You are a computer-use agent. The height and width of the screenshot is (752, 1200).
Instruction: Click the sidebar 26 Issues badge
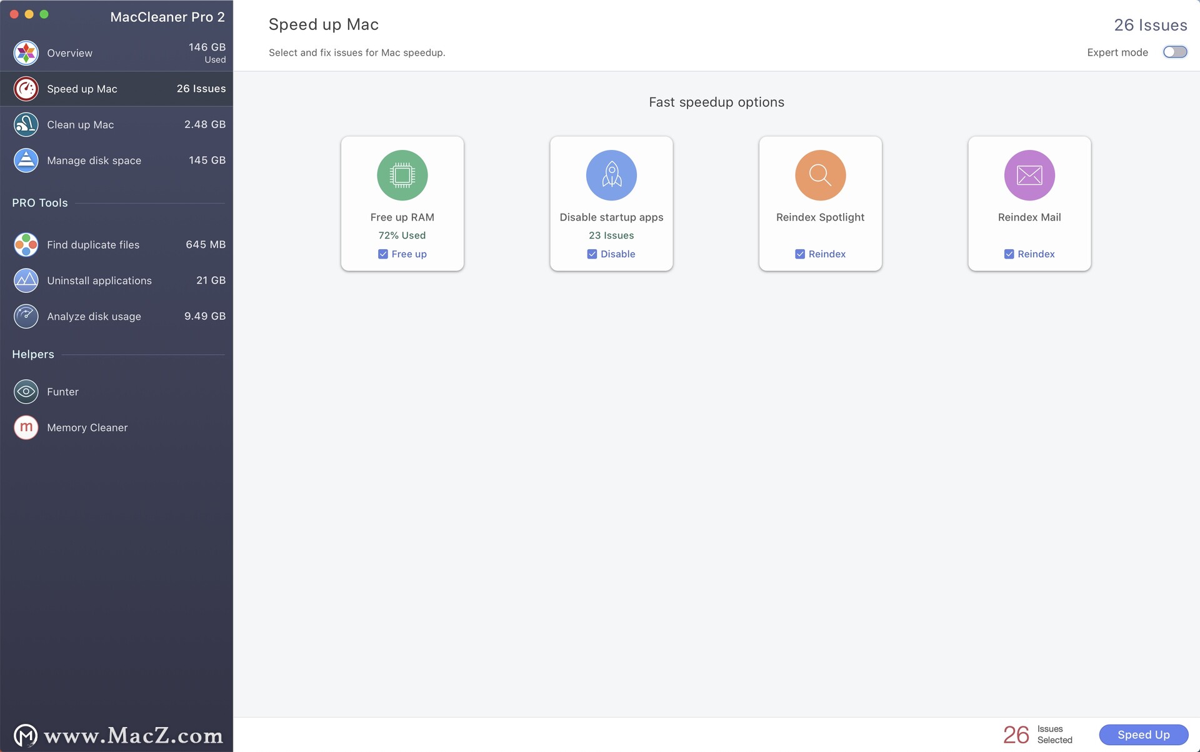[x=201, y=89]
